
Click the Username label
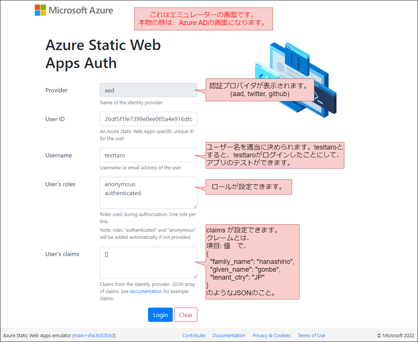59,155
